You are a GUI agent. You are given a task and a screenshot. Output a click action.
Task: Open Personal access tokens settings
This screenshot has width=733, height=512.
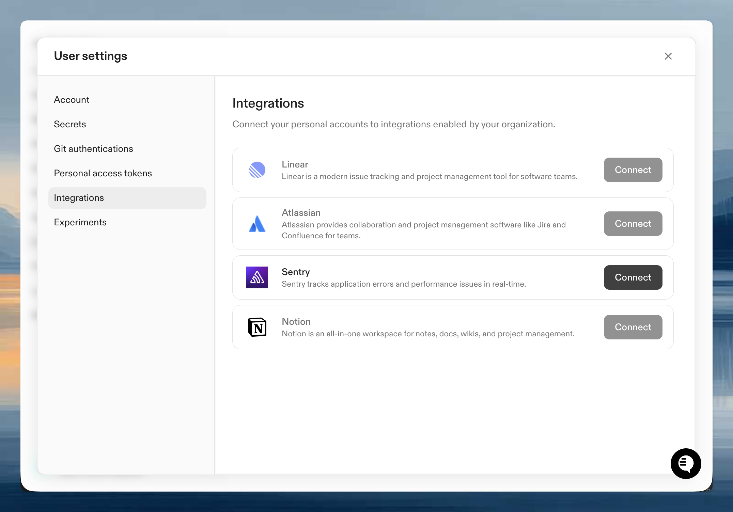(x=103, y=173)
